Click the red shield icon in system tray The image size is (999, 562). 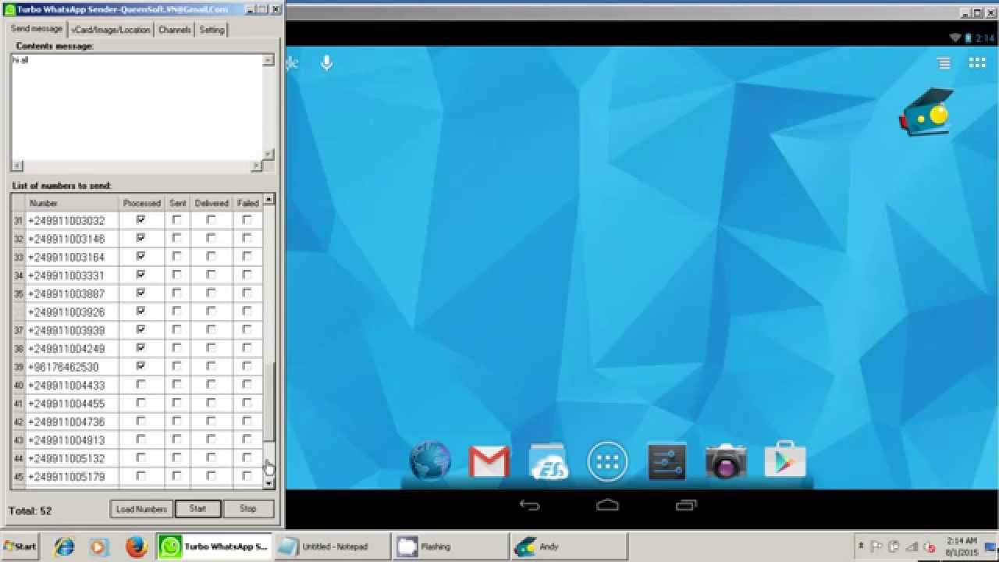tap(929, 547)
